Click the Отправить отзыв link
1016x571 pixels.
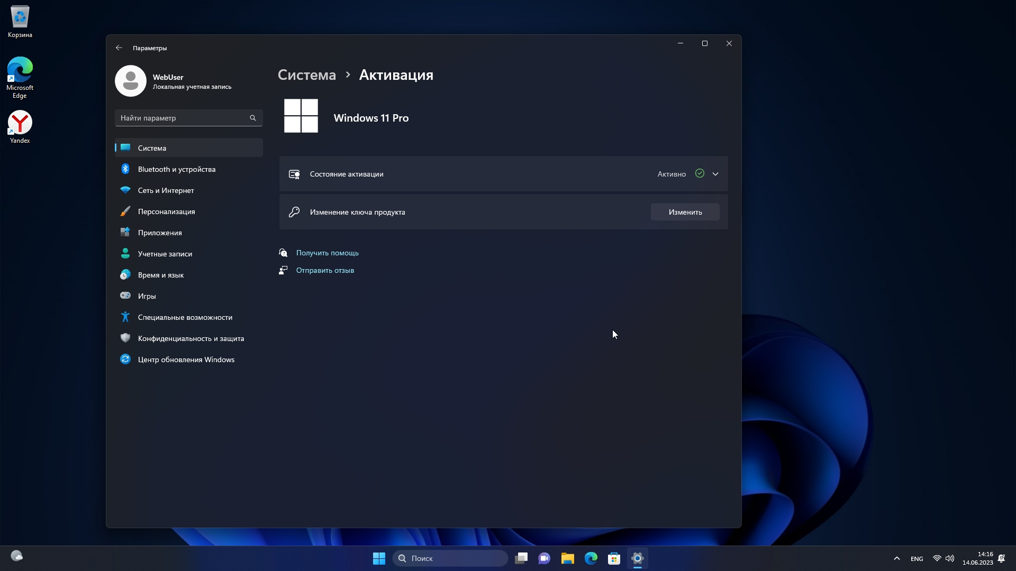click(x=325, y=270)
